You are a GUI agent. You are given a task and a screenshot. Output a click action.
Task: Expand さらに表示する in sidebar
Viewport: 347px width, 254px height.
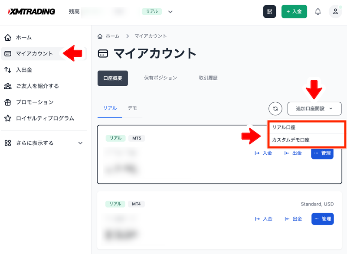pyautogui.click(x=44, y=143)
